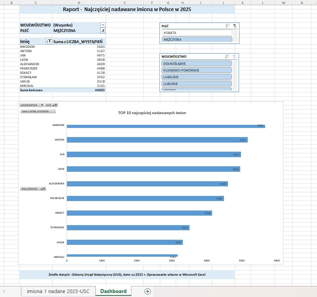Select PŁEĆ slicer header title

[x=165, y=26]
